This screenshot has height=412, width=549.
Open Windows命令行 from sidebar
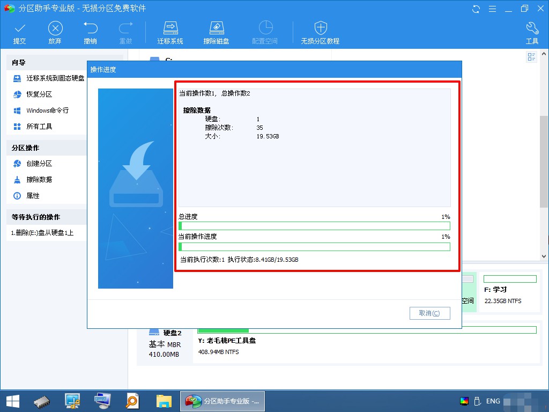41,111
